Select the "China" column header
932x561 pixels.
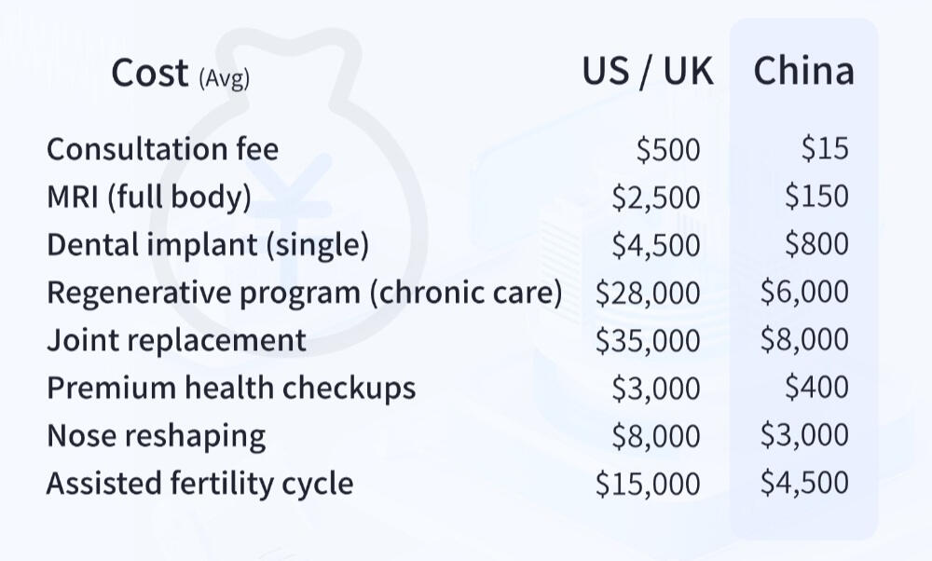803,72
